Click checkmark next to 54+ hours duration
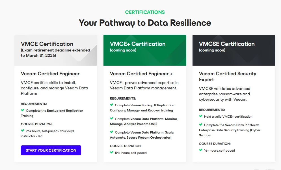This screenshot has width=281, height=170. (112, 152)
